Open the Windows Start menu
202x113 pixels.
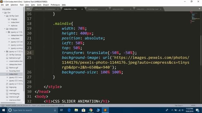[3, 110]
